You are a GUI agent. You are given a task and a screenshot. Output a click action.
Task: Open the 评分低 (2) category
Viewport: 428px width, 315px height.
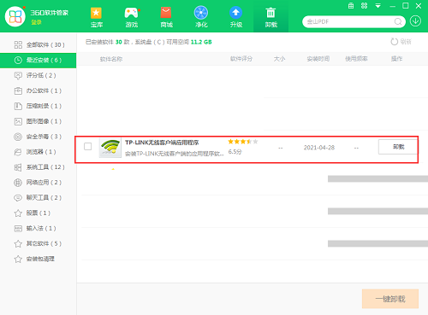pyautogui.click(x=39, y=75)
